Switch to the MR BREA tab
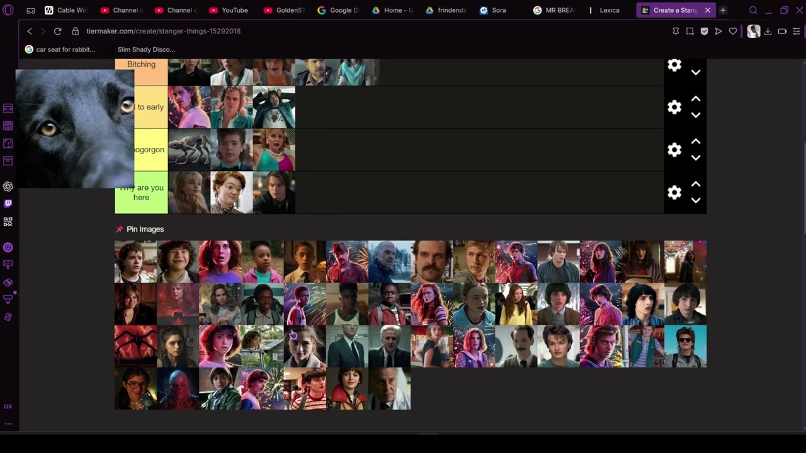The width and height of the screenshot is (806, 453). pyautogui.click(x=555, y=10)
